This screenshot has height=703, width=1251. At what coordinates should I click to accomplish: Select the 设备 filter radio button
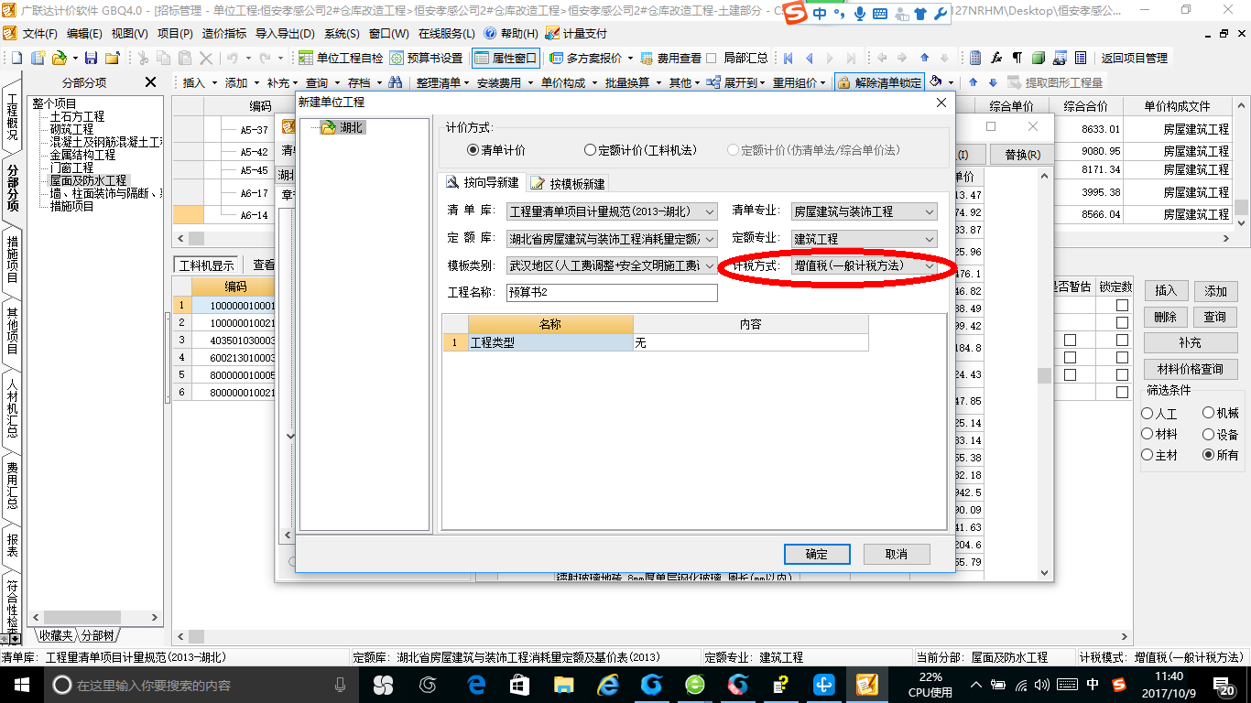[1209, 435]
